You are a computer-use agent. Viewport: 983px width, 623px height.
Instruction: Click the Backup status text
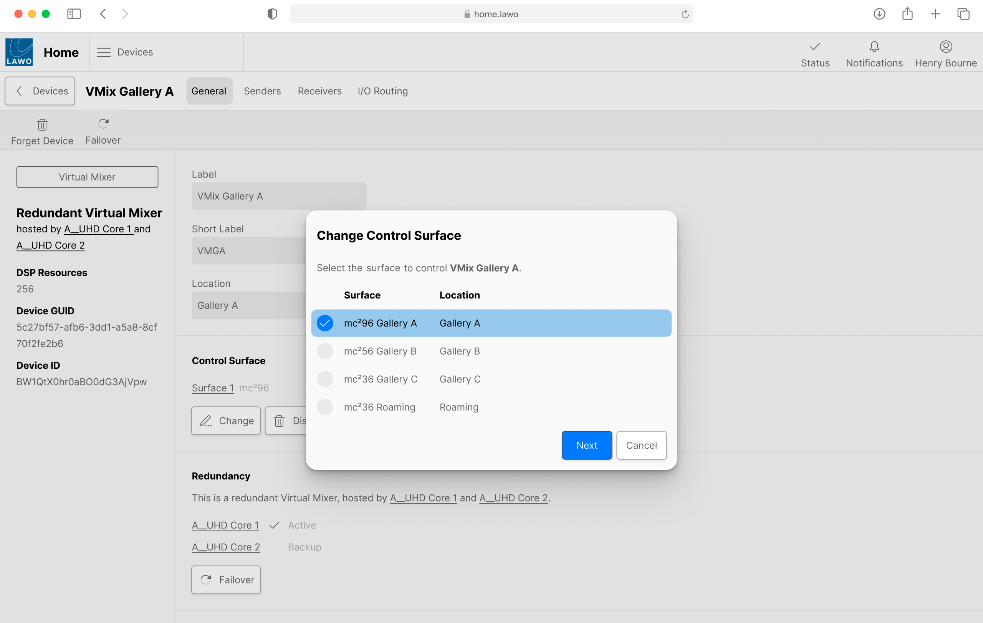coord(304,547)
